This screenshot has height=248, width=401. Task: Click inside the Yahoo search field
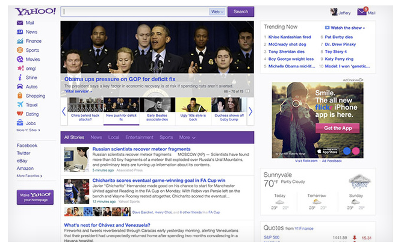coord(135,12)
